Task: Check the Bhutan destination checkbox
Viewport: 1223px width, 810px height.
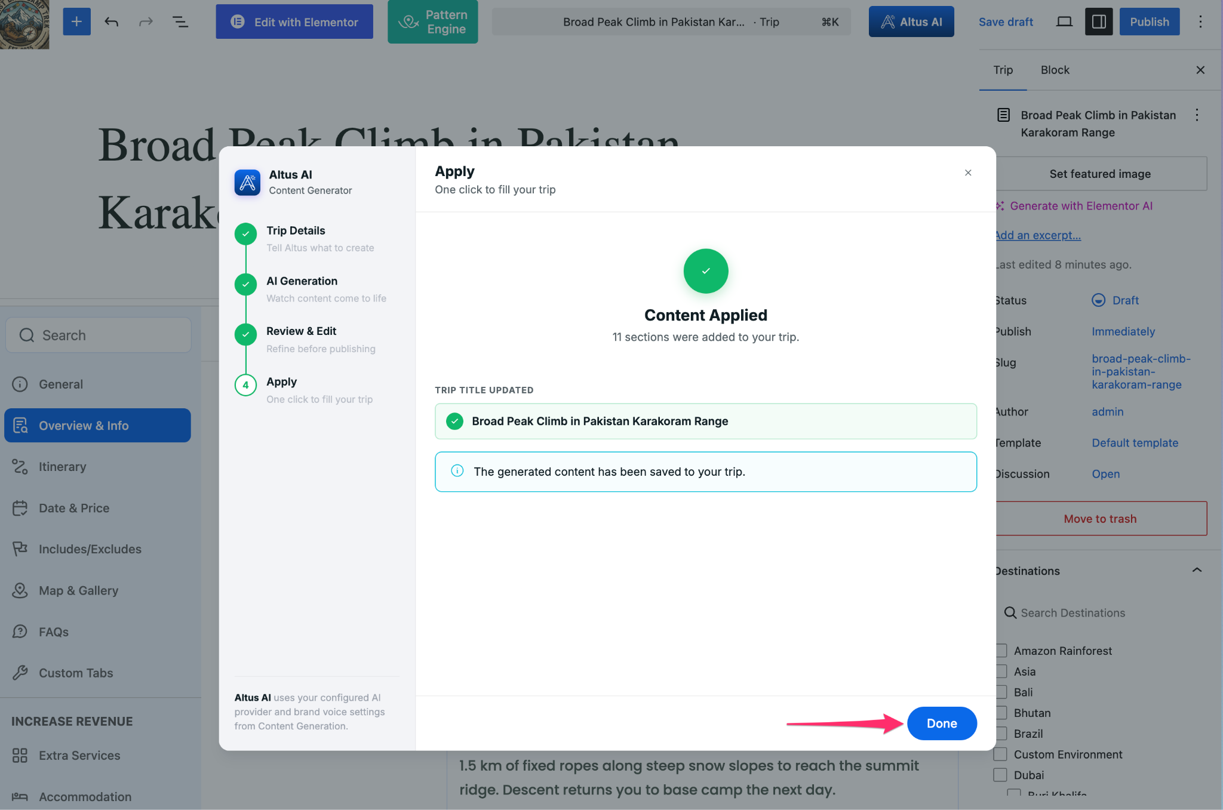Action: coord(1001,713)
